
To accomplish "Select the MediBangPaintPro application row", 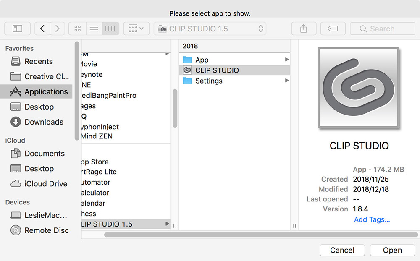I will [x=126, y=96].
